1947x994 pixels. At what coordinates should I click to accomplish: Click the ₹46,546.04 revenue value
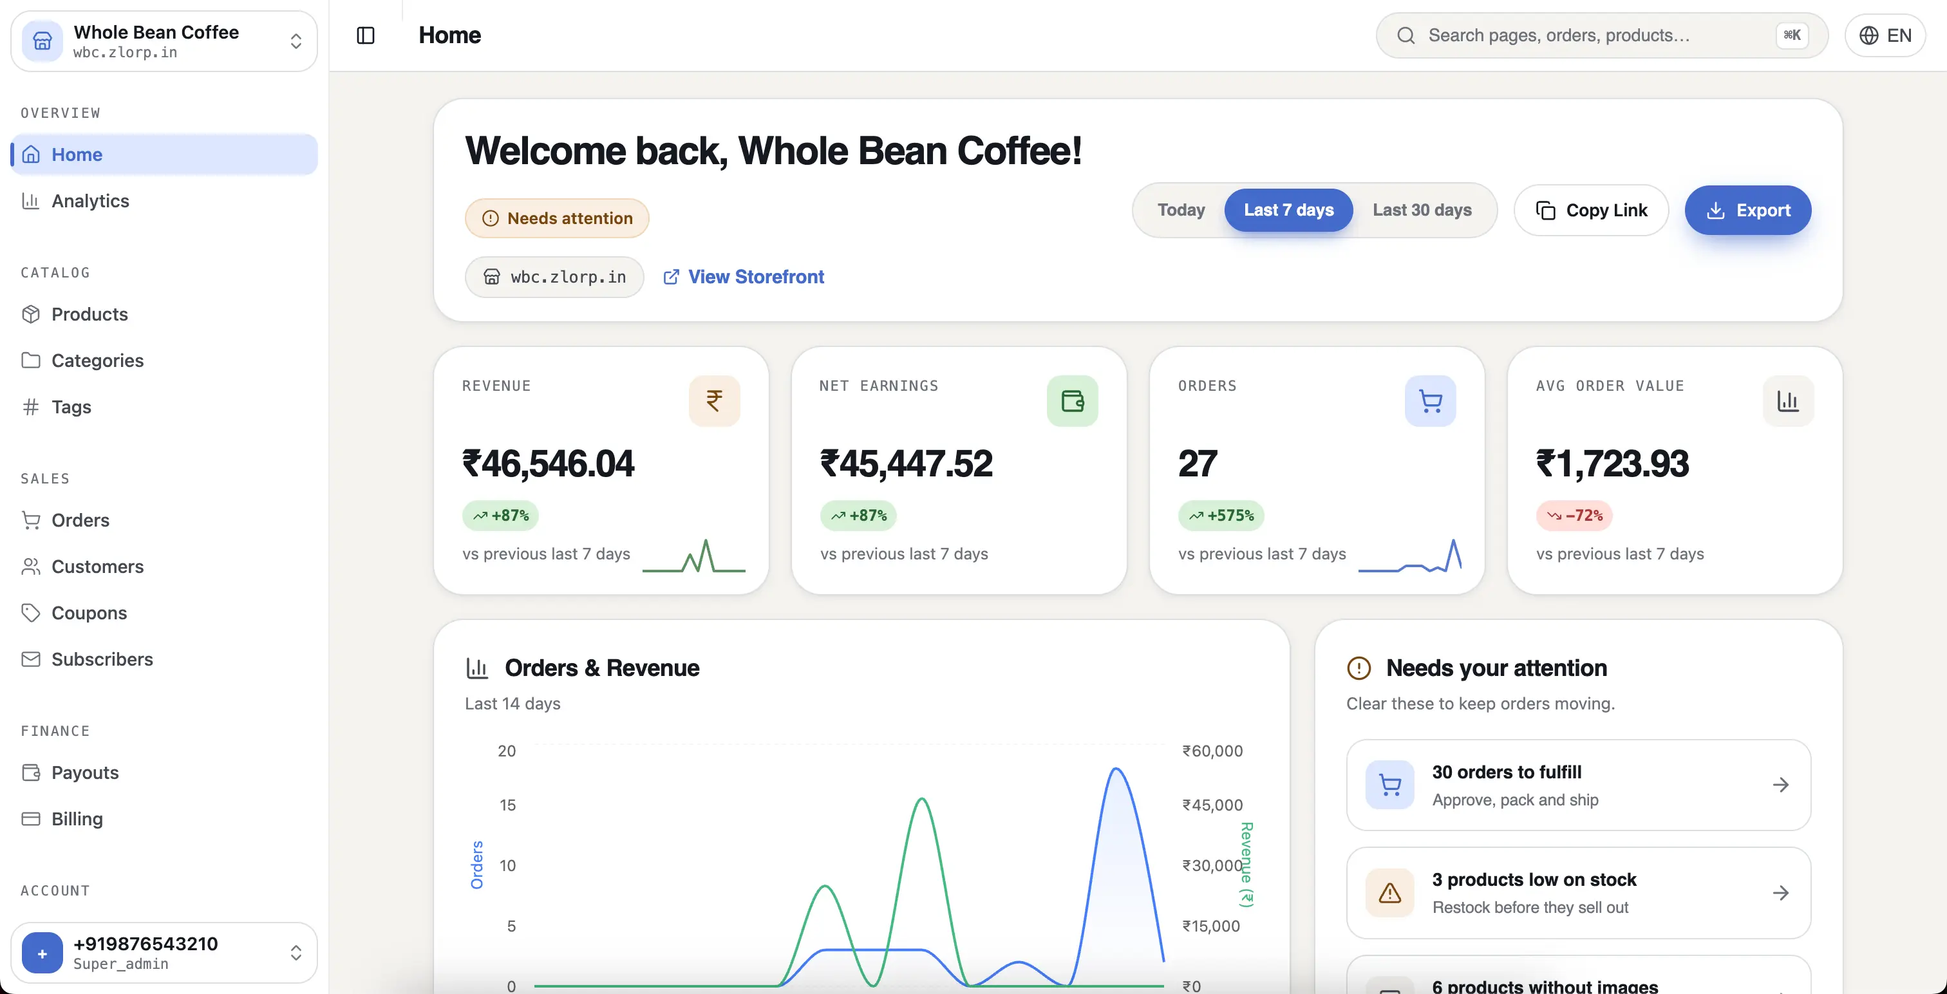548,464
